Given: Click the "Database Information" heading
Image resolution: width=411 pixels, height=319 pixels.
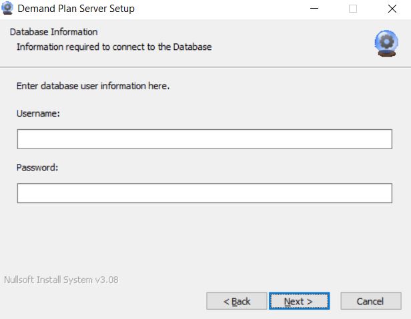Looking at the screenshot, I should [x=53, y=32].
